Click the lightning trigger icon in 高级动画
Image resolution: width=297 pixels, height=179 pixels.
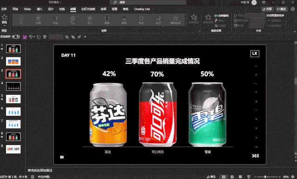pos(216,20)
